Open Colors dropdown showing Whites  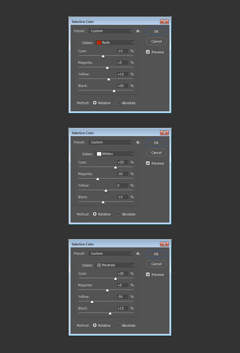115,154
